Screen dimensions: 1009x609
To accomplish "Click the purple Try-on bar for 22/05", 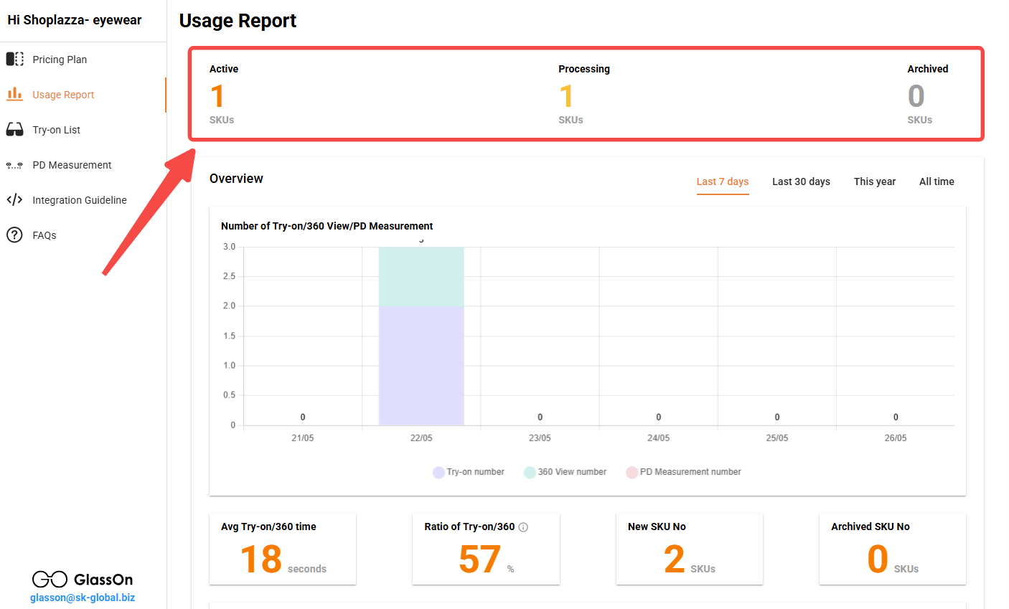I will click(x=421, y=365).
